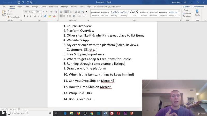Open the font color dropdown arrow
207x116 pixels.
point(57,16)
